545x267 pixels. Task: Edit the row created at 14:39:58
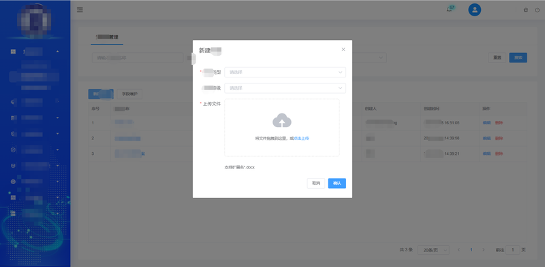click(486, 139)
